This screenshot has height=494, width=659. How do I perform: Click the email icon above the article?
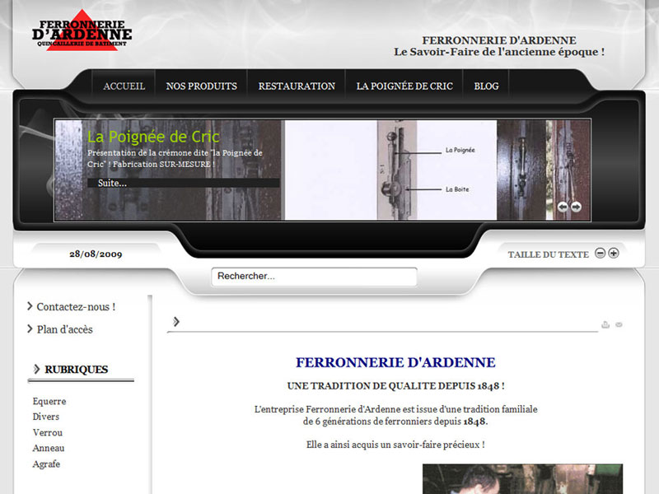[x=619, y=324]
